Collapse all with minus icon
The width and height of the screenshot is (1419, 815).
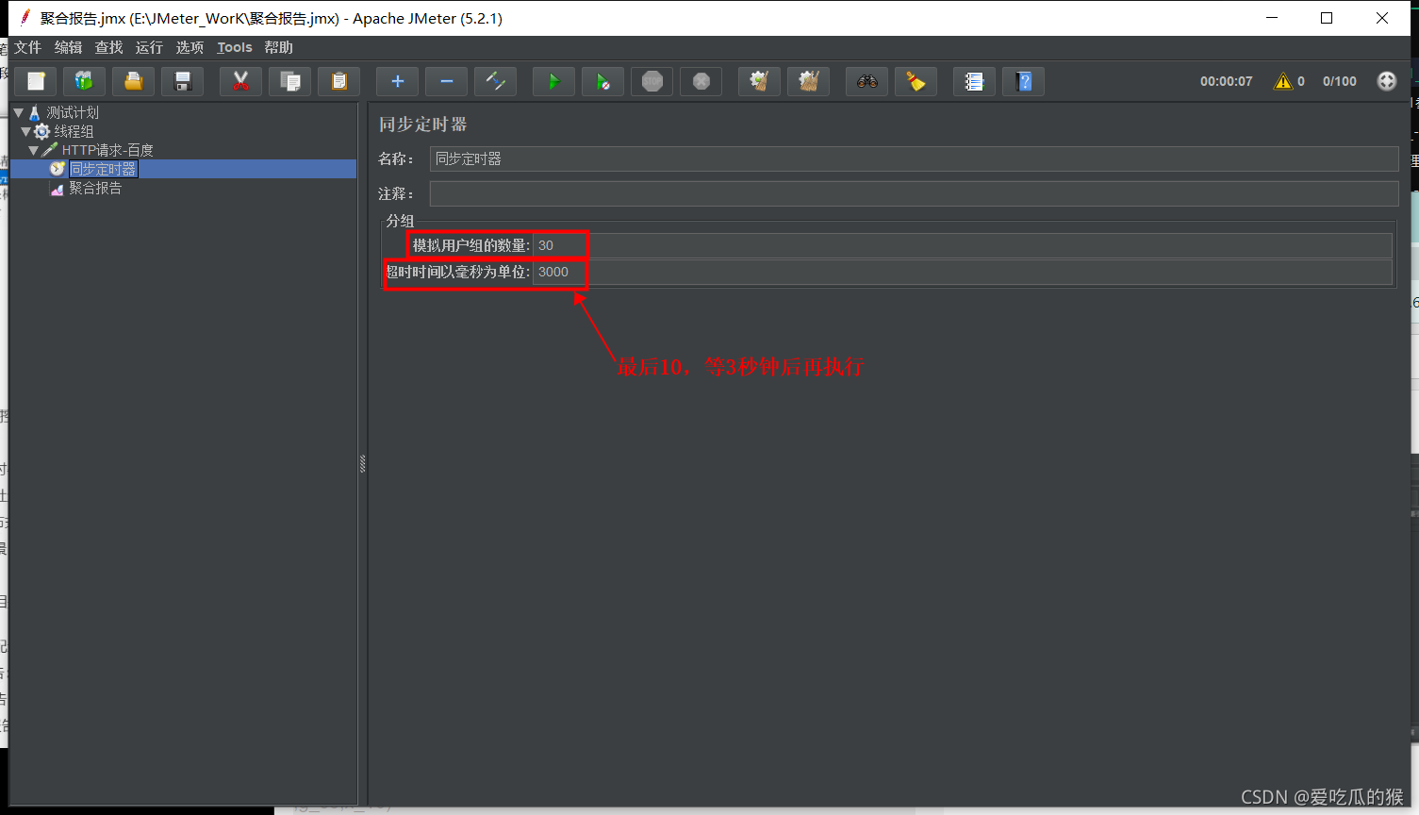(446, 81)
